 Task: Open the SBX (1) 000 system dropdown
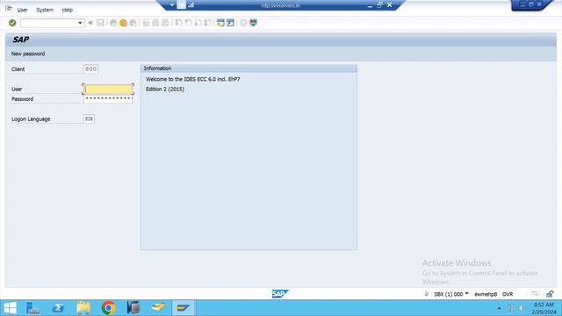(451, 294)
